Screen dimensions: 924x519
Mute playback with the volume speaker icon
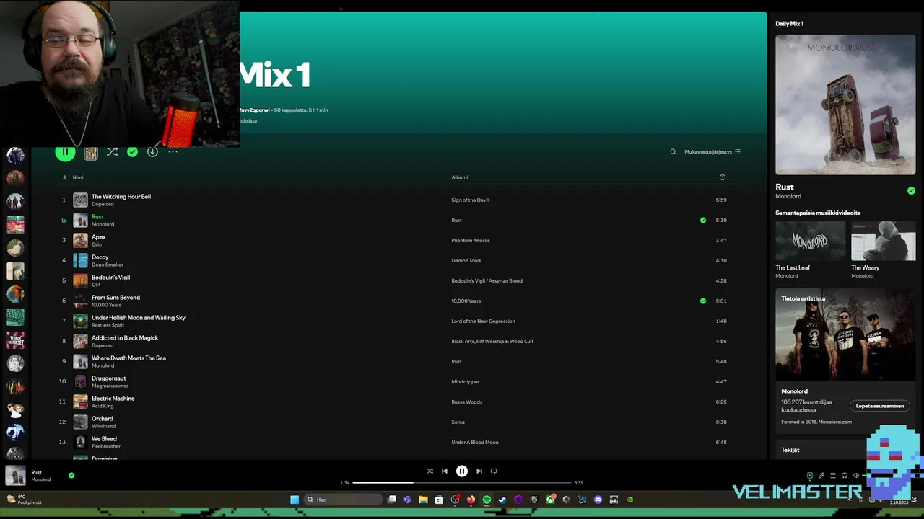(x=856, y=475)
